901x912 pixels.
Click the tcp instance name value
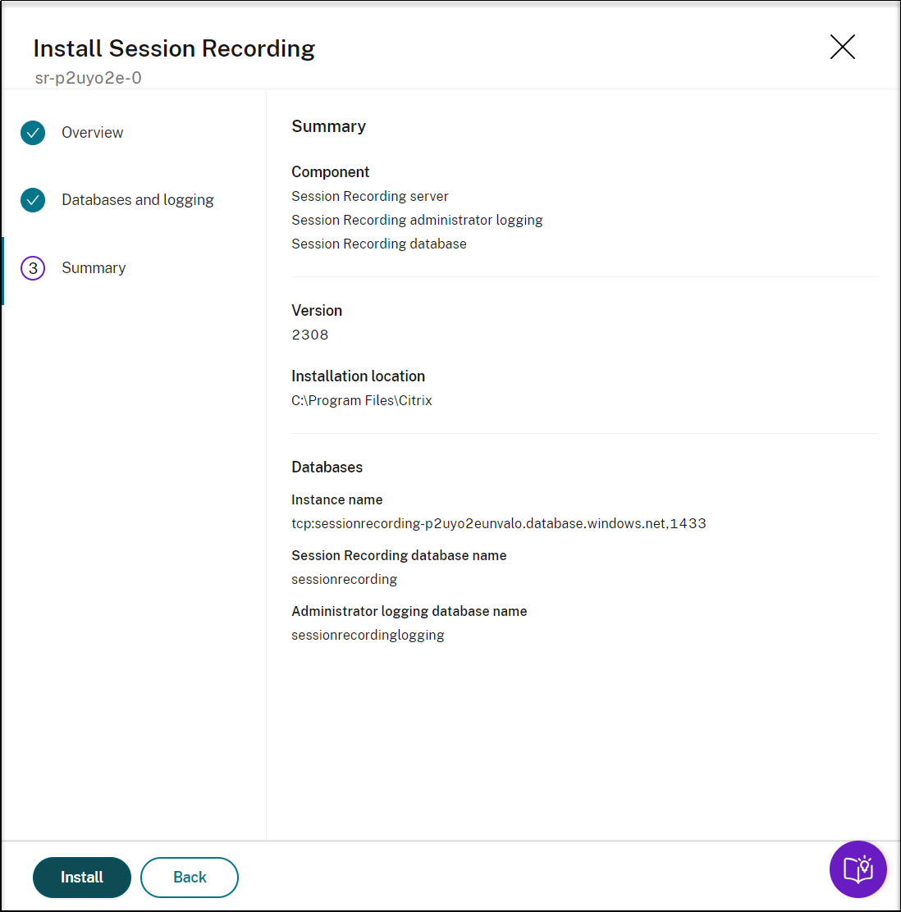point(499,523)
